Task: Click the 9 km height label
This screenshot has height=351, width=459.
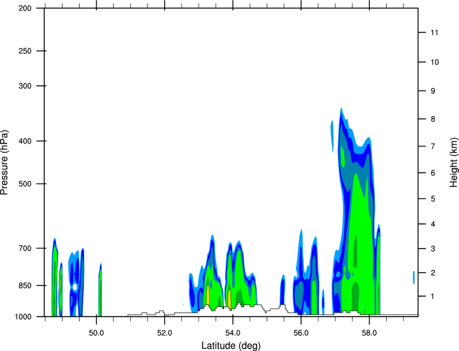Action: pos(433,91)
